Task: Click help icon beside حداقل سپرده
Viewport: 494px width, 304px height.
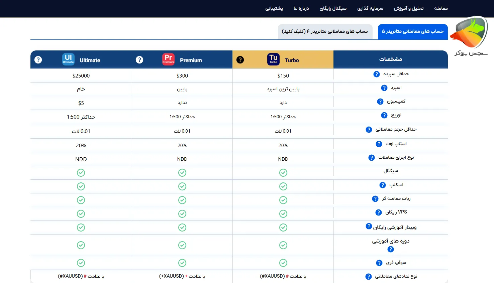Action: coord(377,74)
